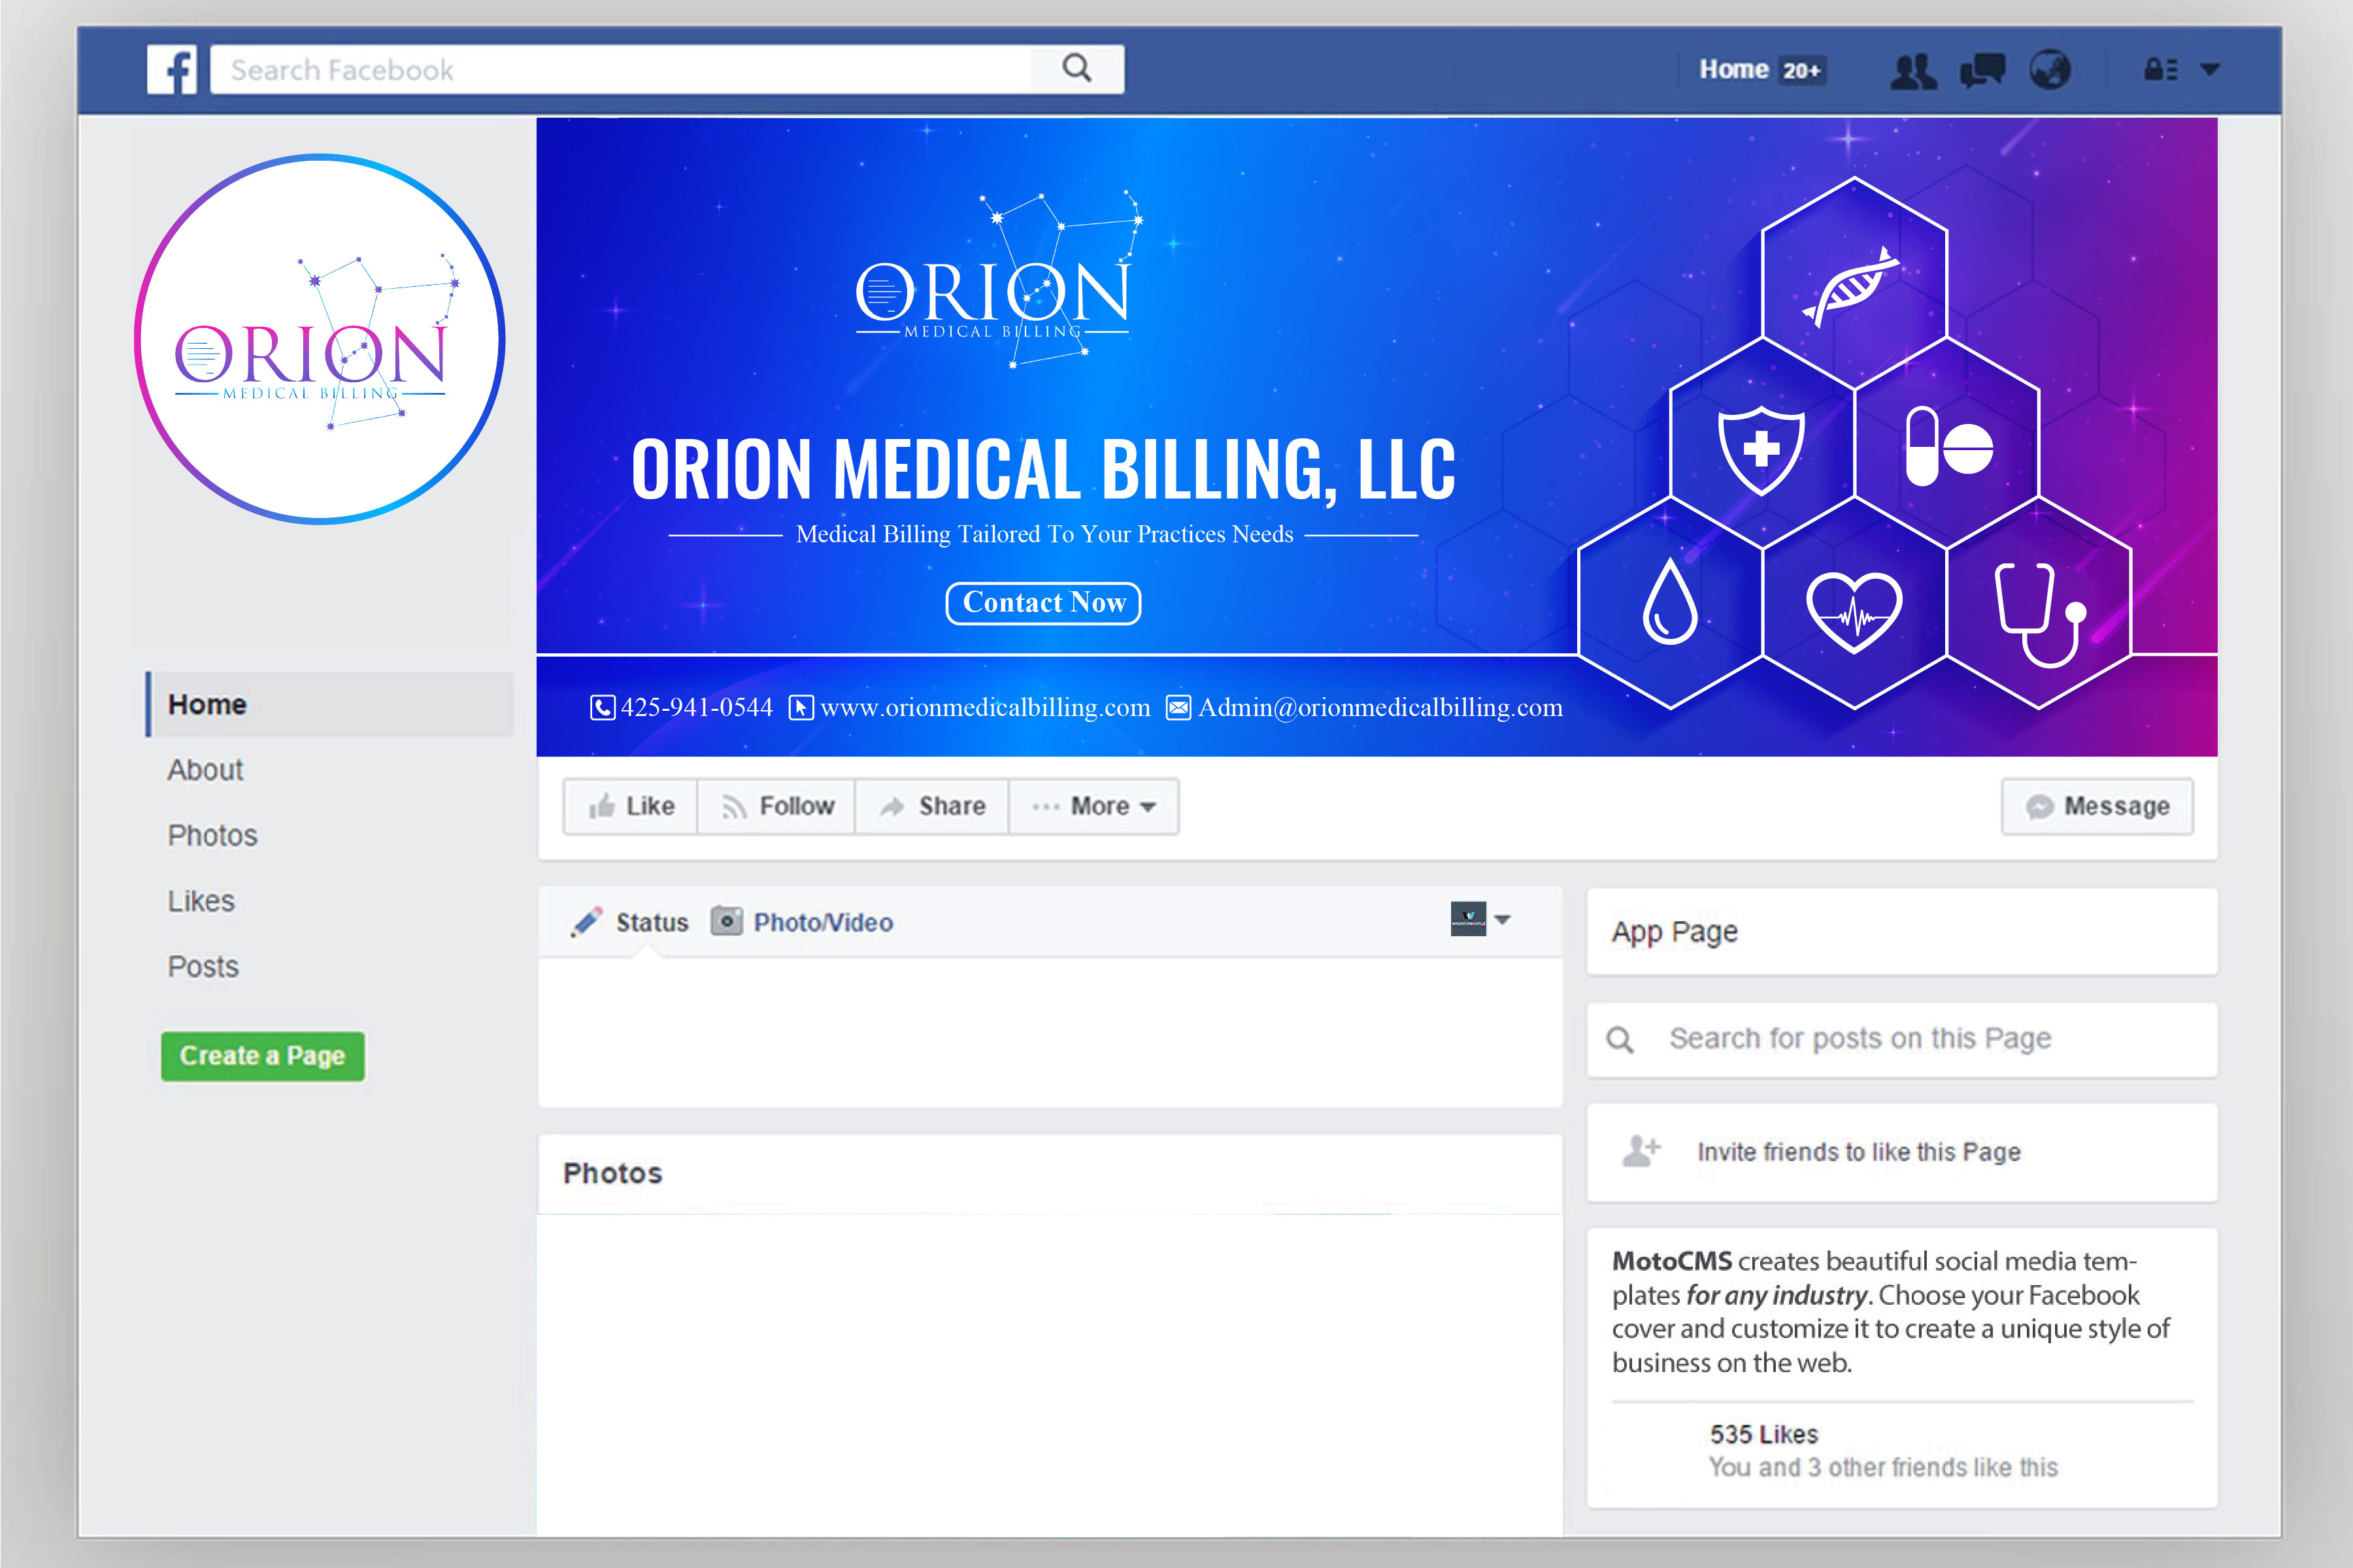
Task: Open the Photos tab from the sidebar
Action: click(211, 835)
